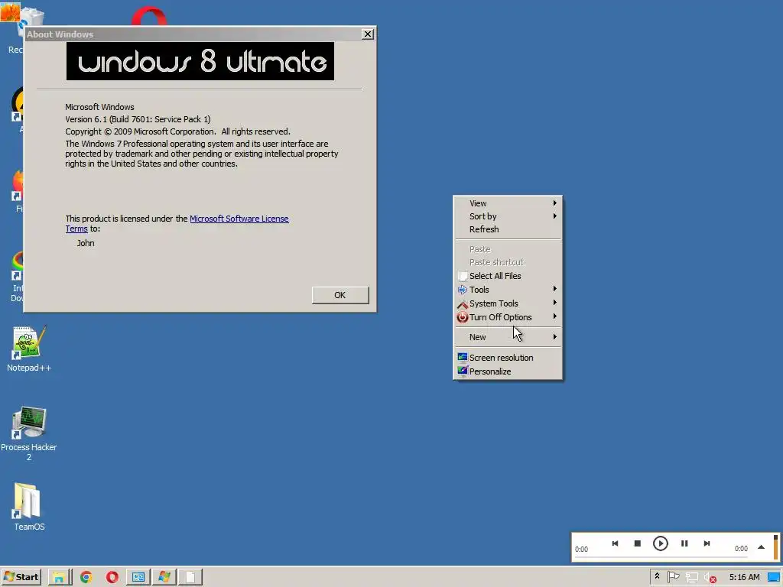Launch Google Chrome from the taskbar
The height and width of the screenshot is (587, 783).
click(x=86, y=577)
